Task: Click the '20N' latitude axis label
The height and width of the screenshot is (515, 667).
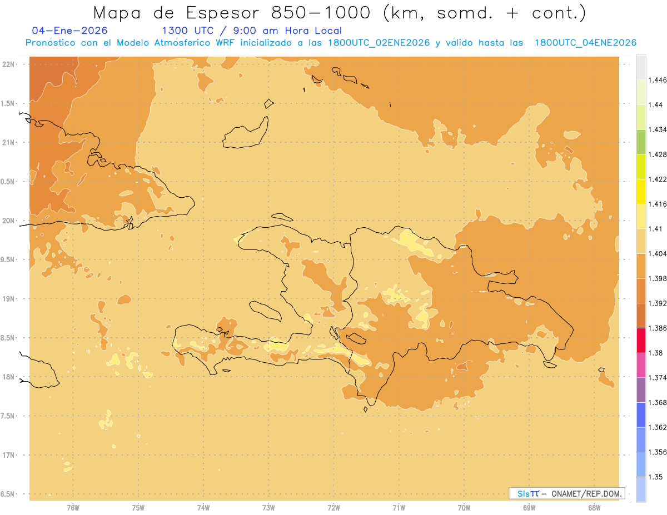Action: (x=8, y=221)
